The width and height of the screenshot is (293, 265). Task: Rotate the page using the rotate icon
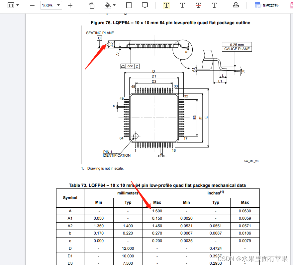tap(91, 5)
